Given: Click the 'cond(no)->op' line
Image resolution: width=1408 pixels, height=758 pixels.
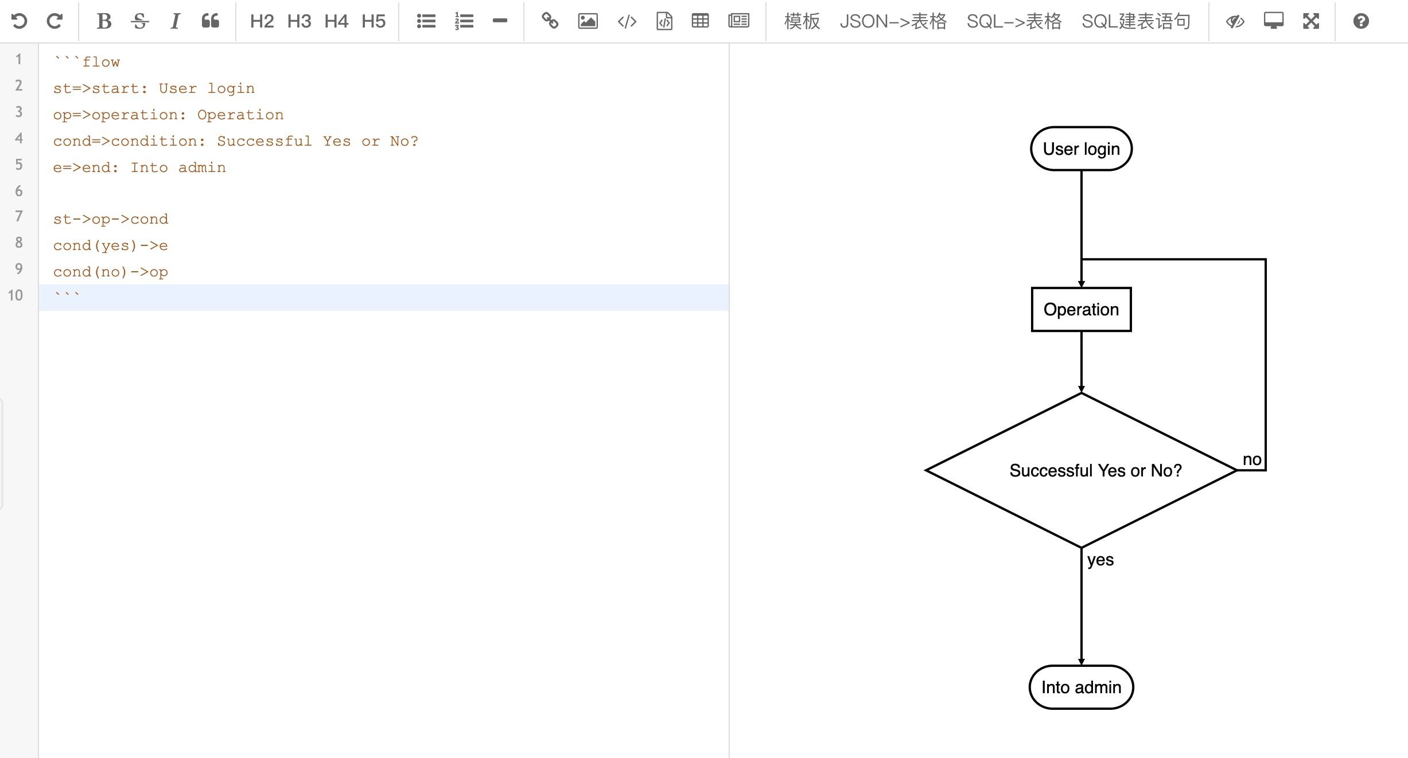Looking at the screenshot, I should pos(111,272).
